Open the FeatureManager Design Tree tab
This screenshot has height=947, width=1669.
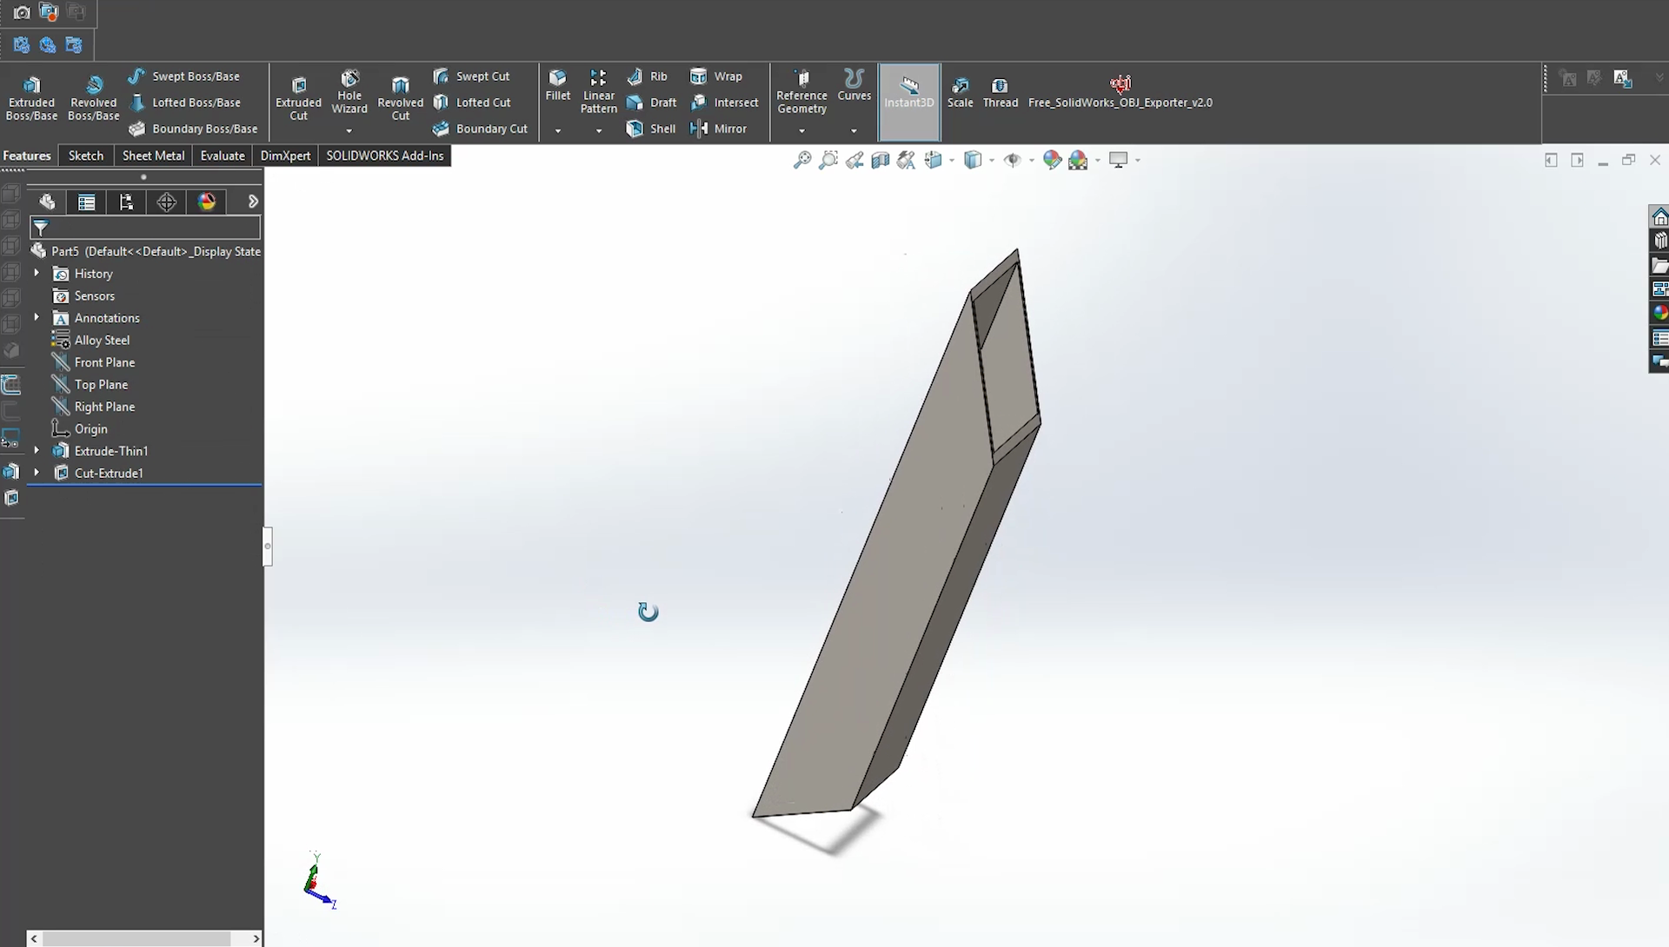click(47, 202)
